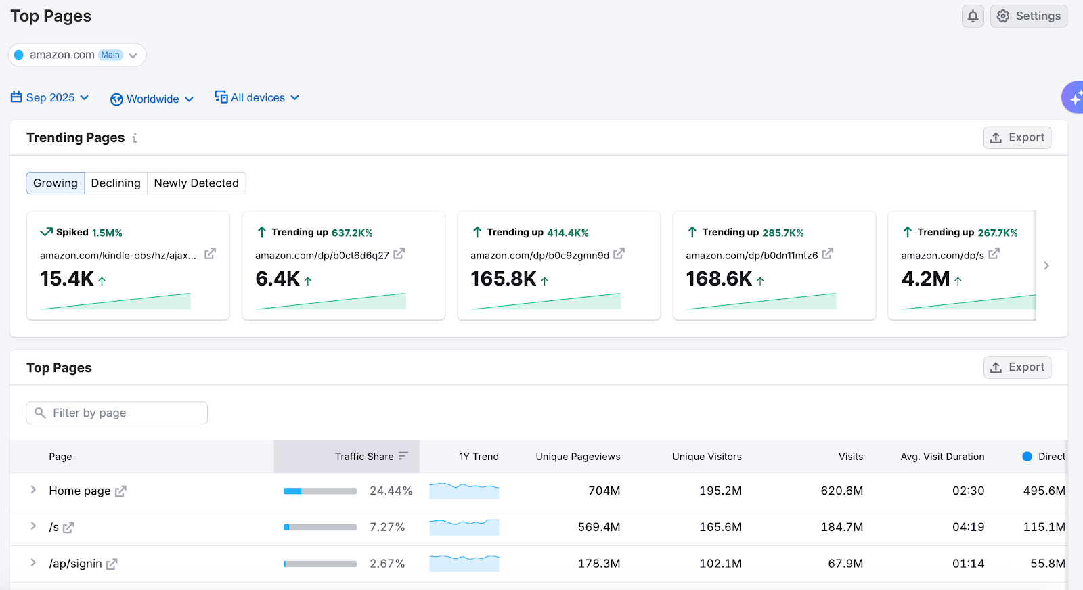The image size is (1083, 590).
Task: Export the Trending Pages data
Action: tap(1017, 138)
